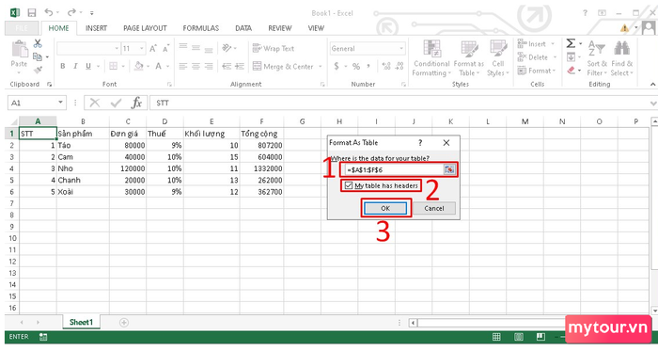Open the FILE tab
The width and height of the screenshot is (658, 351).
23,28
